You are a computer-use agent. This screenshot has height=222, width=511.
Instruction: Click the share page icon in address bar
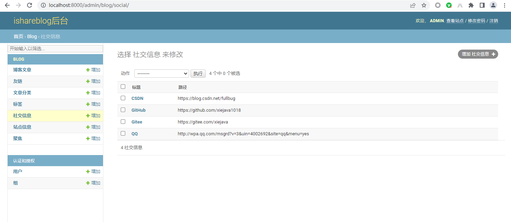[413, 5]
